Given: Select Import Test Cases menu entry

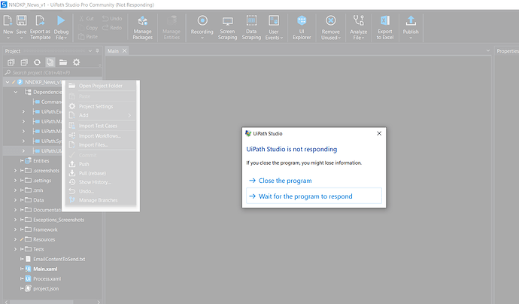Looking at the screenshot, I should (101, 126).
